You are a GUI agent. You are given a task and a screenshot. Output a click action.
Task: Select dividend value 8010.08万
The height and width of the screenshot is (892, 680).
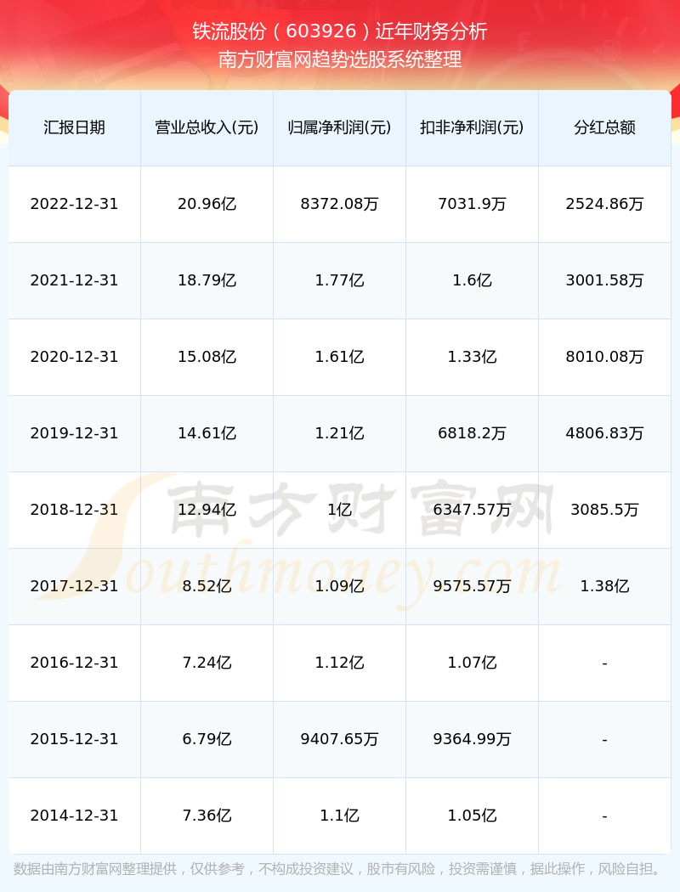coord(605,357)
